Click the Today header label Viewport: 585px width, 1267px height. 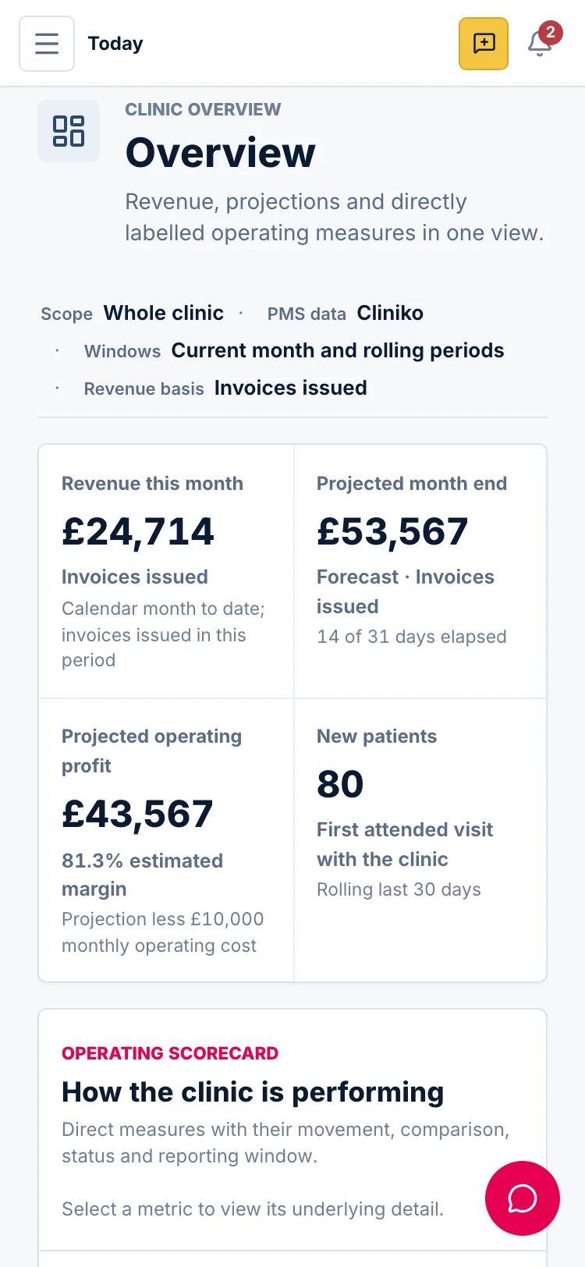click(x=115, y=44)
